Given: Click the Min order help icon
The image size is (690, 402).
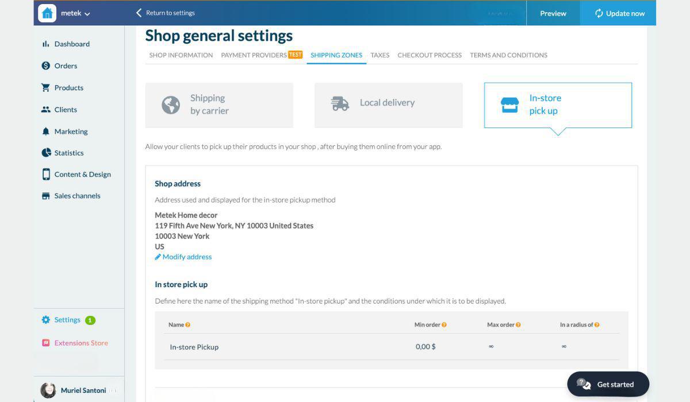Looking at the screenshot, I should pyautogui.click(x=444, y=325).
